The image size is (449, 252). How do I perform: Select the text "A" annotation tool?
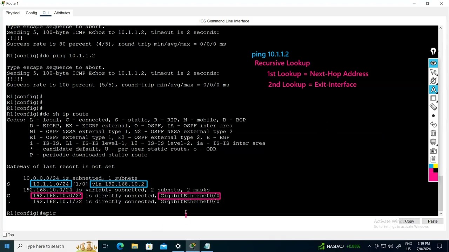click(x=433, y=90)
